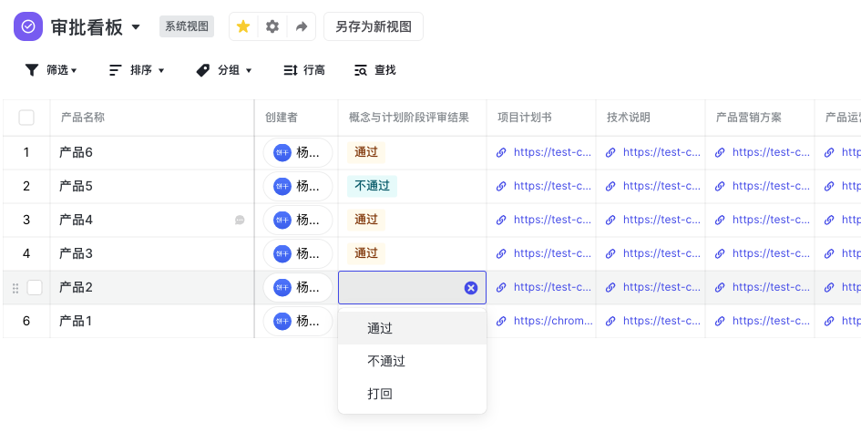This screenshot has height=442, width=861.
Task: Choose 不通过 option in the list
Action: click(386, 361)
